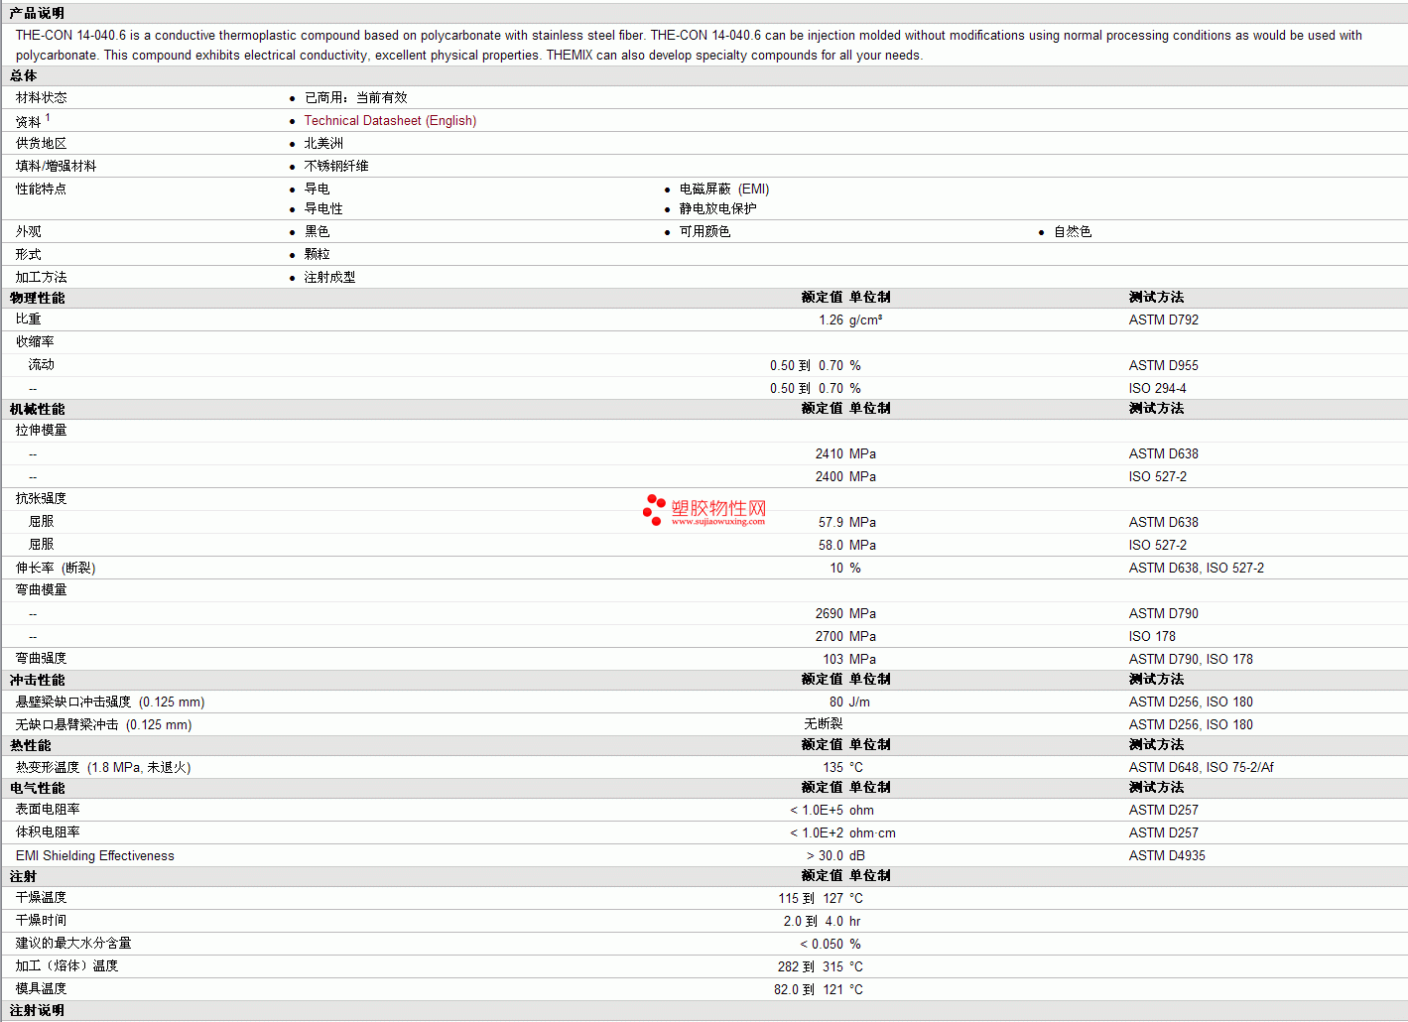Click the 2400 MPa tensile modulus value
Image resolution: width=1408 pixels, height=1022 pixels.
[x=846, y=476]
